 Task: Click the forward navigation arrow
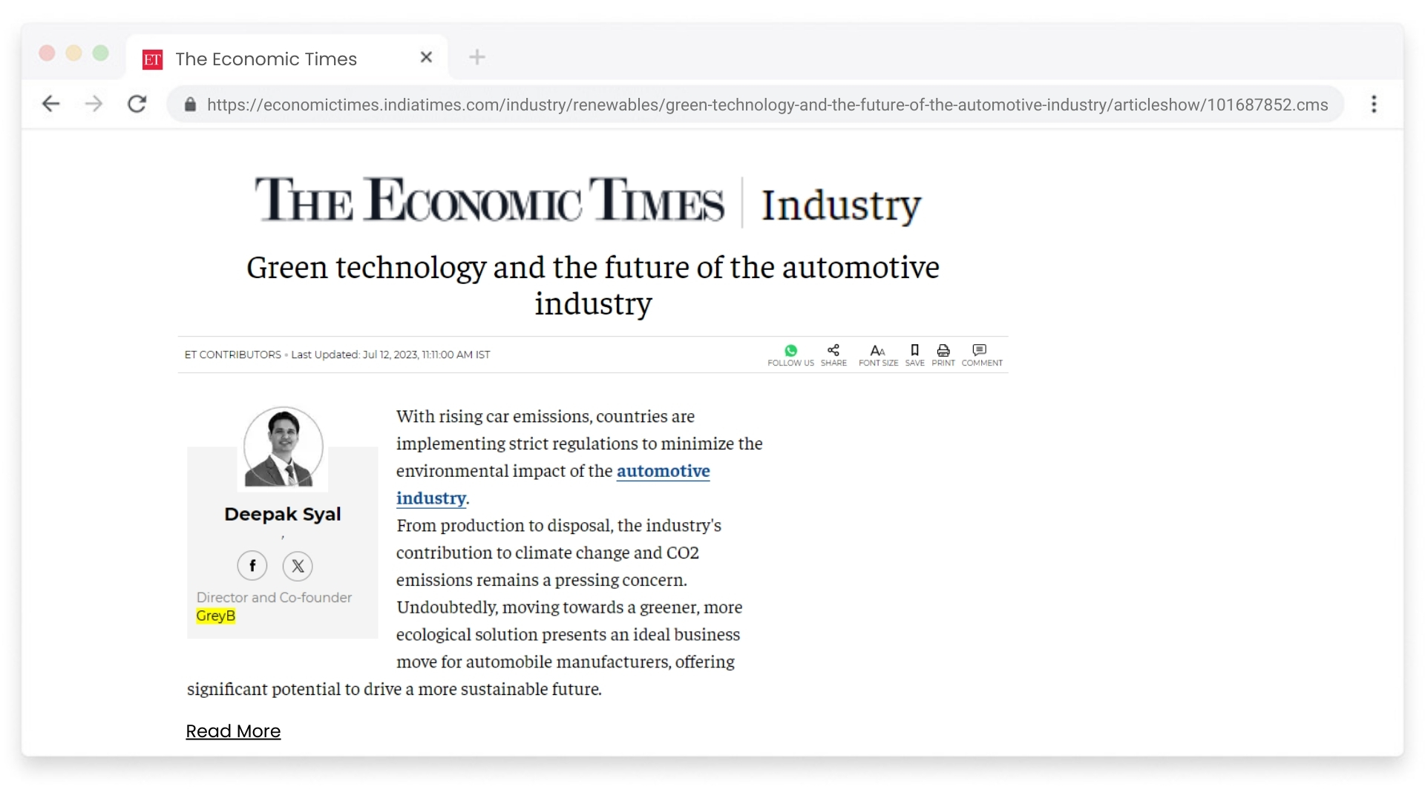click(93, 104)
